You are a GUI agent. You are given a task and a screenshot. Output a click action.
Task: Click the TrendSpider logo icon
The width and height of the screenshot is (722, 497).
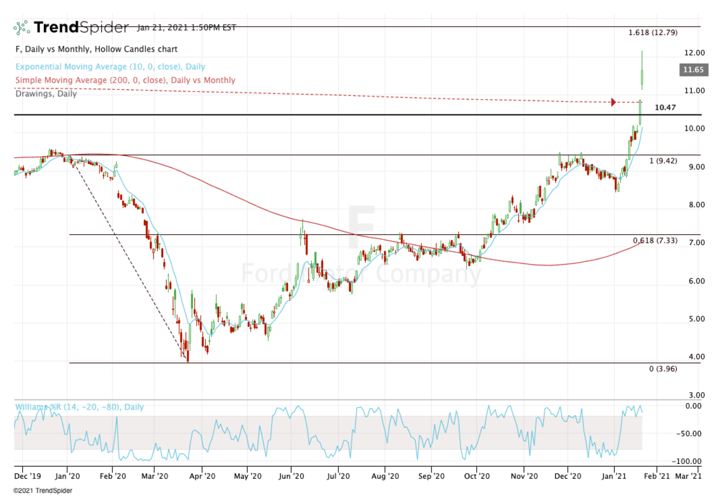tap(22, 27)
